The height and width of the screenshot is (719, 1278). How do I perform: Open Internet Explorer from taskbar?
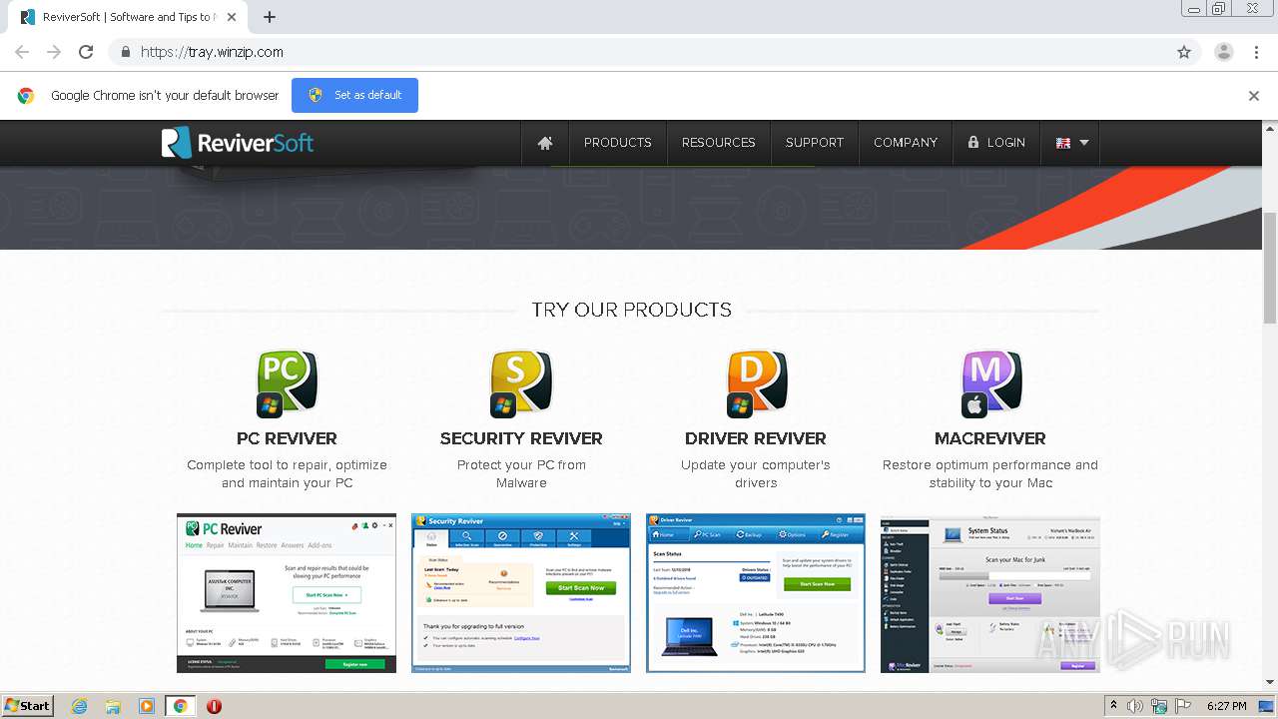click(x=80, y=706)
